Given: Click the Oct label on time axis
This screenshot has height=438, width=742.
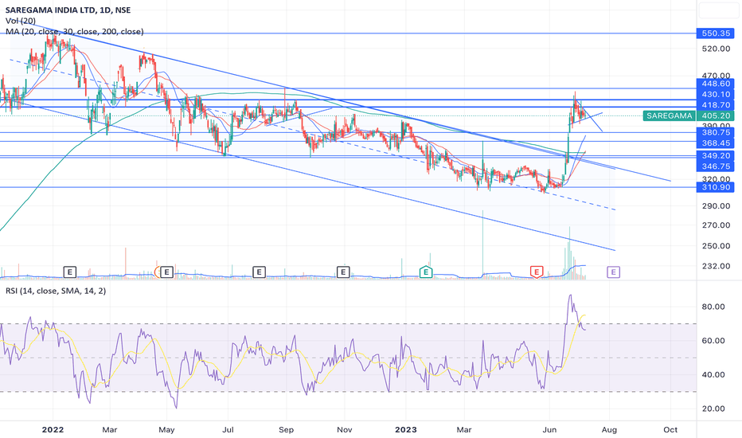Looking at the screenshot, I should (x=670, y=430).
